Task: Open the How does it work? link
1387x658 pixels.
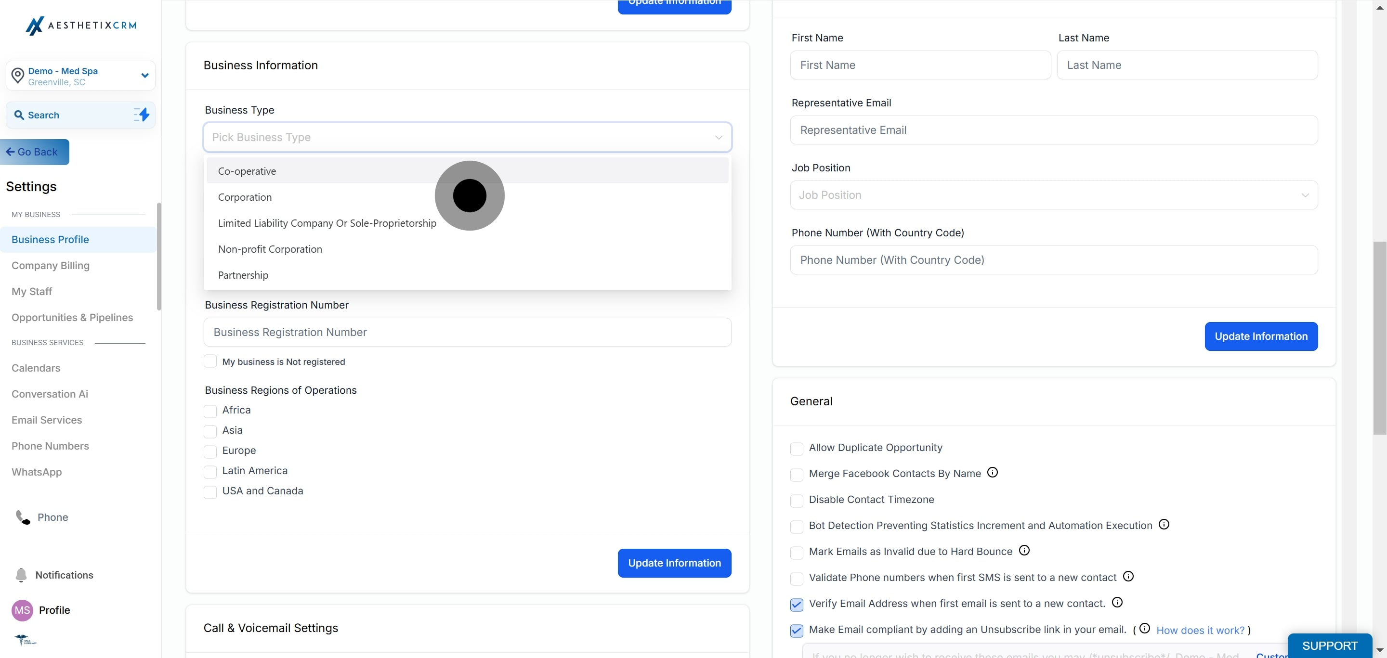Action: [1200, 630]
